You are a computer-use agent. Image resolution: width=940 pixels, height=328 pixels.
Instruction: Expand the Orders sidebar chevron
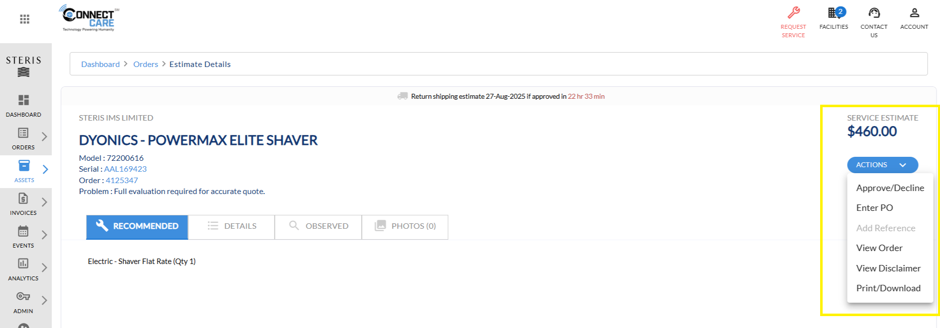tap(44, 136)
